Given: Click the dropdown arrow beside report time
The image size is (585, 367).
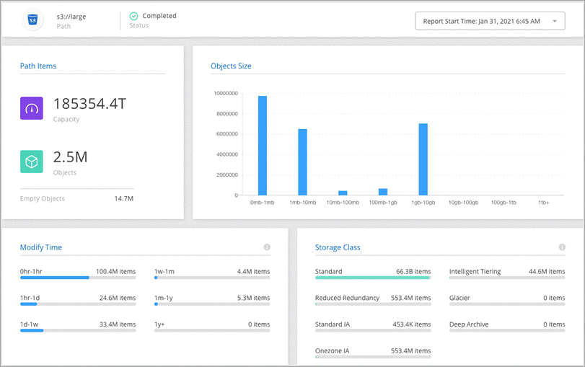Looking at the screenshot, I should tap(554, 22).
